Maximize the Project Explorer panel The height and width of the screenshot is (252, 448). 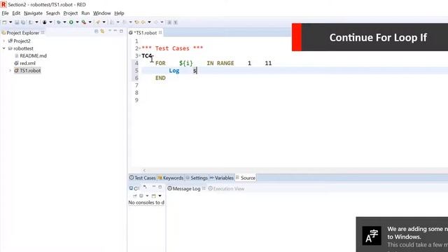121,31
